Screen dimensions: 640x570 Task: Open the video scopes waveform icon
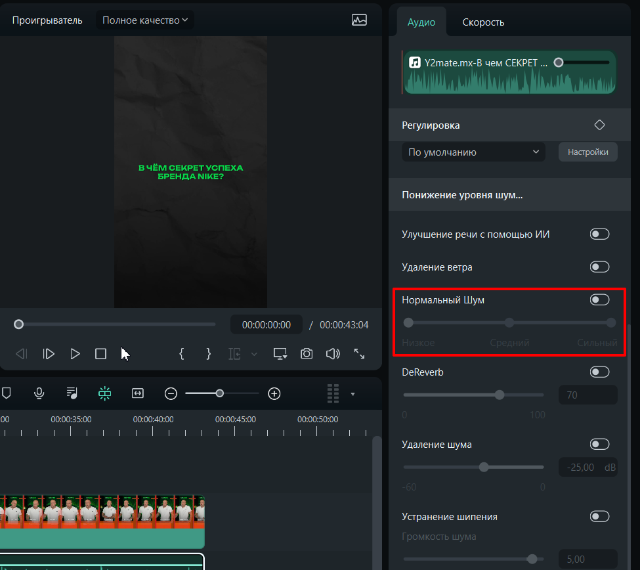coord(359,20)
